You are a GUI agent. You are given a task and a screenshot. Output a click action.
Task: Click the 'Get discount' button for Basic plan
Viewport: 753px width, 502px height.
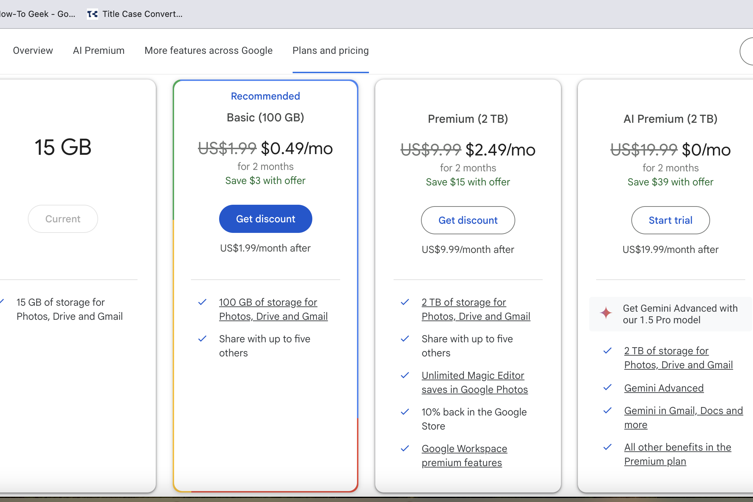click(266, 219)
